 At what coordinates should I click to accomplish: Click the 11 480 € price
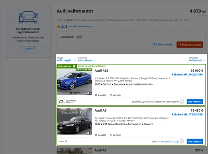pyautogui.click(x=197, y=110)
